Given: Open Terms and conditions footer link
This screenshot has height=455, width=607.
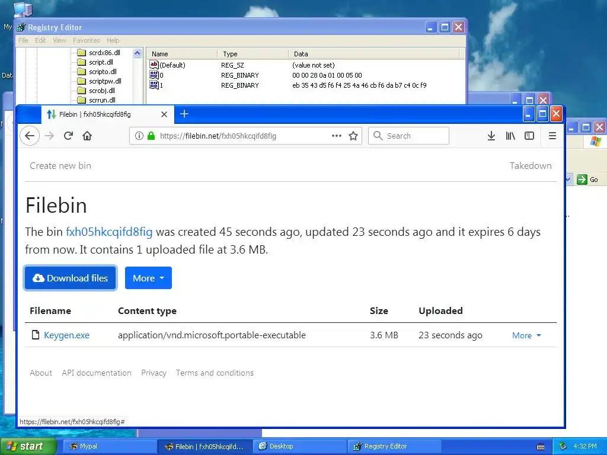Looking at the screenshot, I should pos(215,373).
